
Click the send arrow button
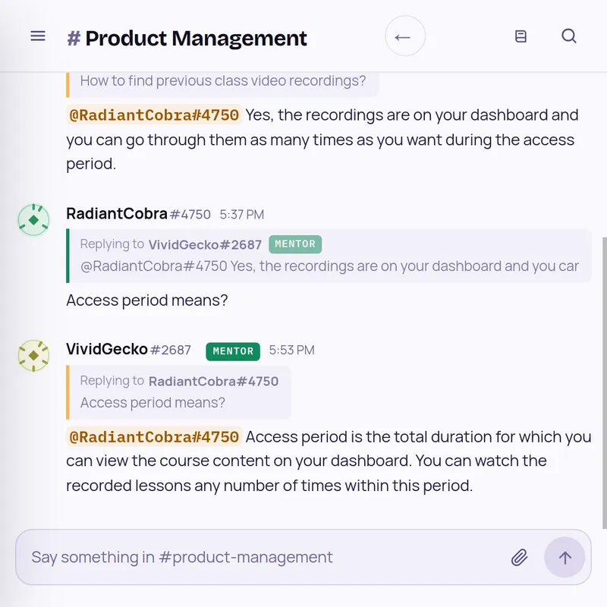pos(565,558)
